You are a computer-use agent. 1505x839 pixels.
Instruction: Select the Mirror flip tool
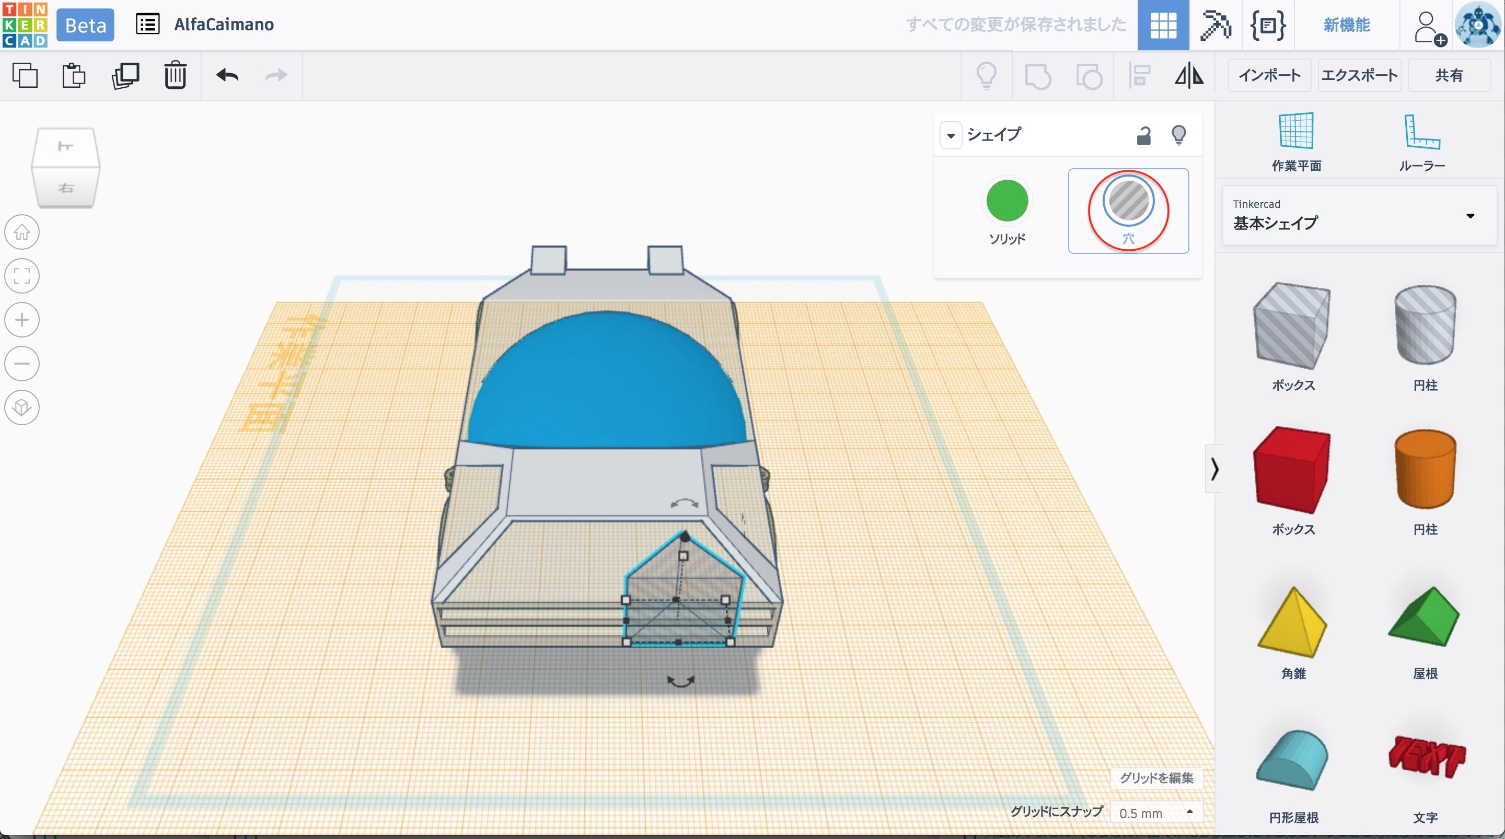1189,75
